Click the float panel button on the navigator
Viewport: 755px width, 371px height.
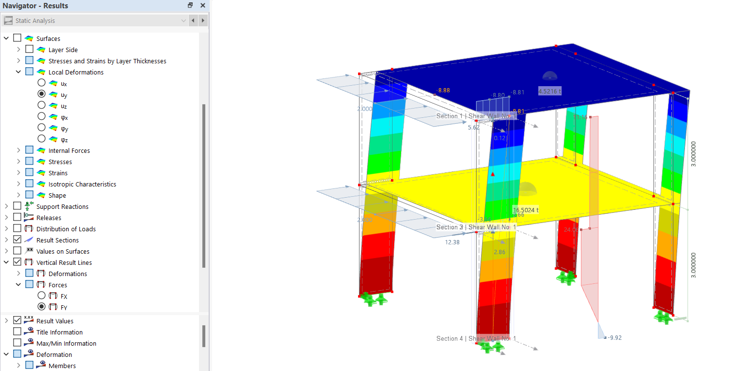[x=190, y=5]
